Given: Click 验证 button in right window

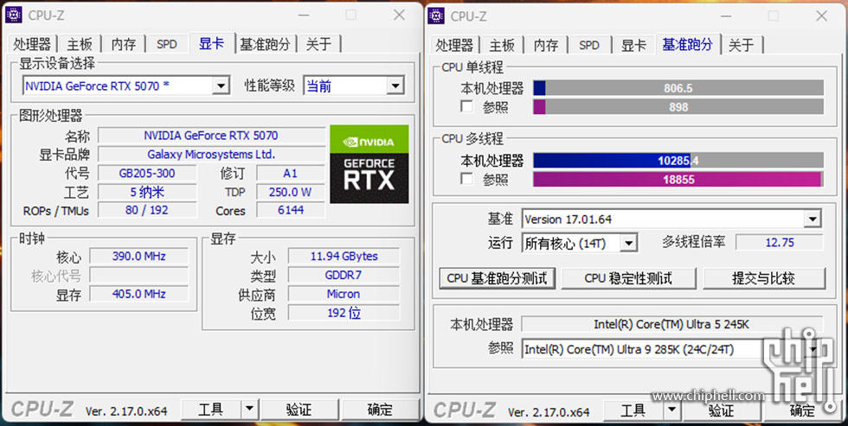Looking at the screenshot, I should coord(722,411).
